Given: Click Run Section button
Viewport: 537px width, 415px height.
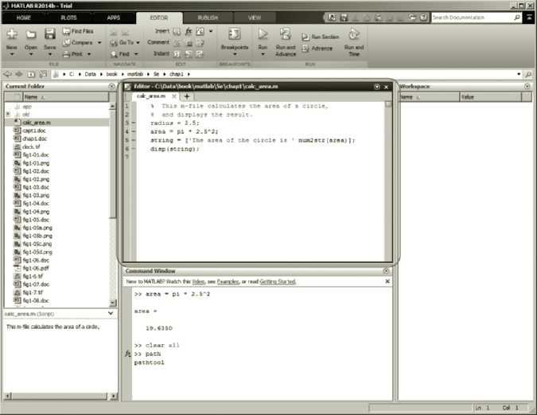Looking at the screenshot, I should point(321,37).
